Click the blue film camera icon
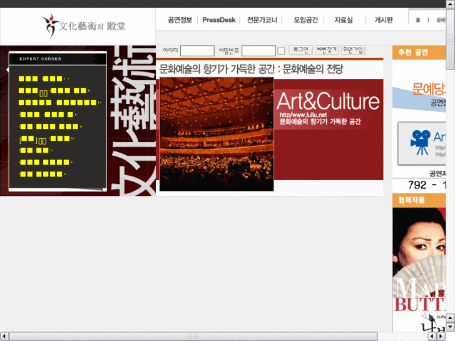 (x=420, y=142)
